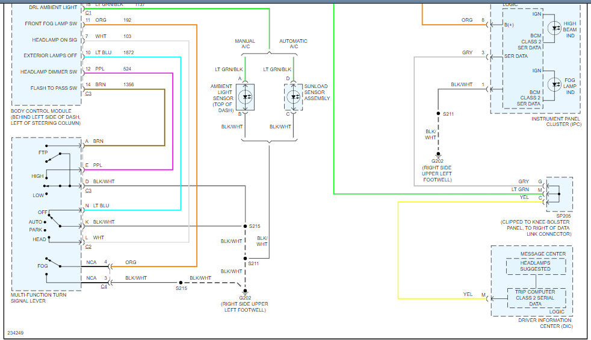
Task: Click the B(+) terminal label
Action: coord(509,25)
